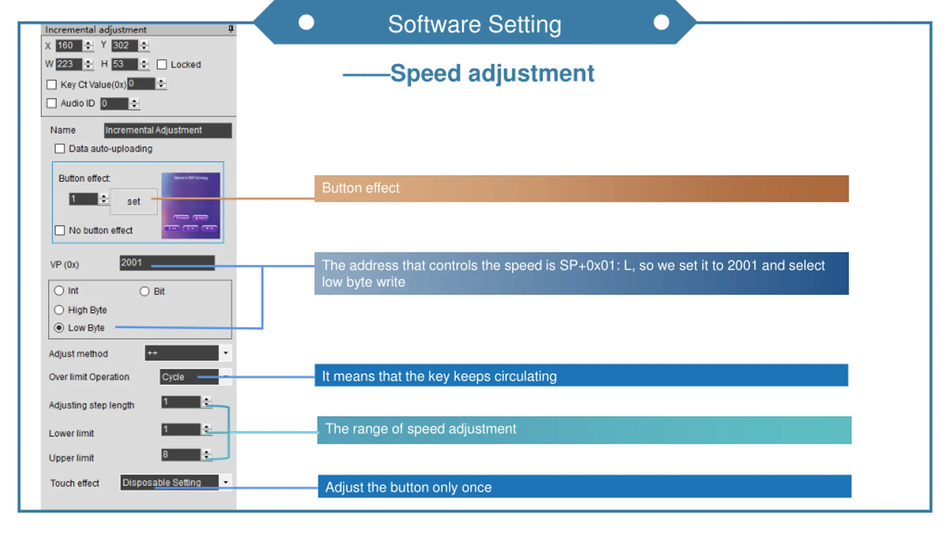Select the Bit radio button

144,291
